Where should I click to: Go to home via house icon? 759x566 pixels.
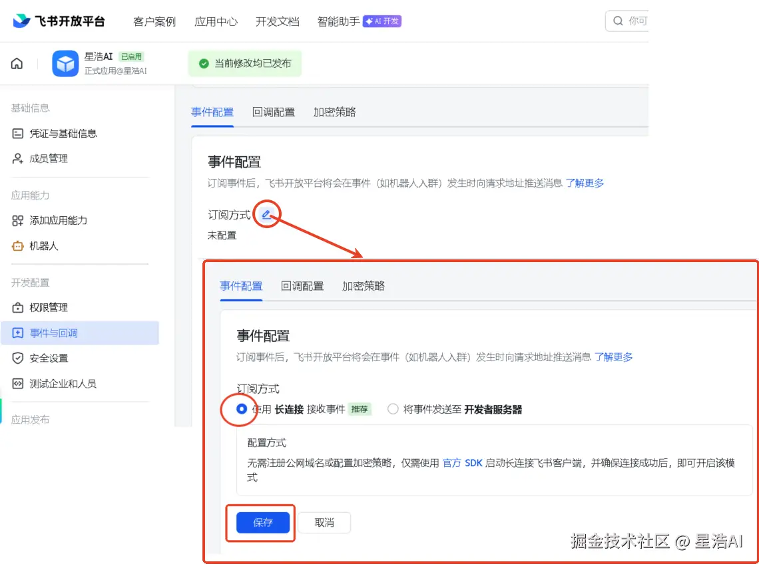(17, 63)
